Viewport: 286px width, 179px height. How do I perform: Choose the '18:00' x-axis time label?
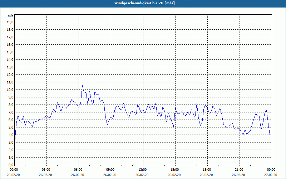tap(207, 170)
